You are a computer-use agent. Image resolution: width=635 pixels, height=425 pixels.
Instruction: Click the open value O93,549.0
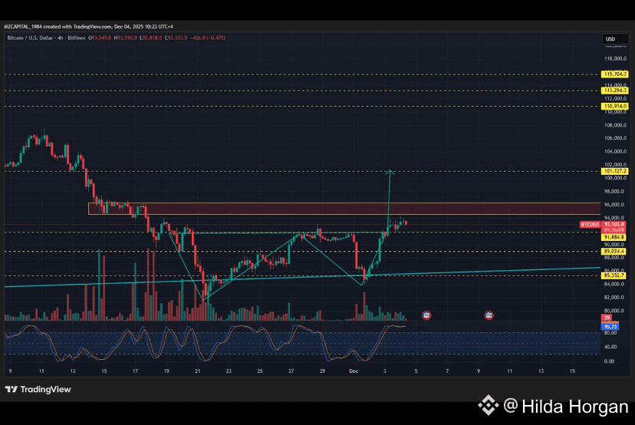[x=100, y=38]
